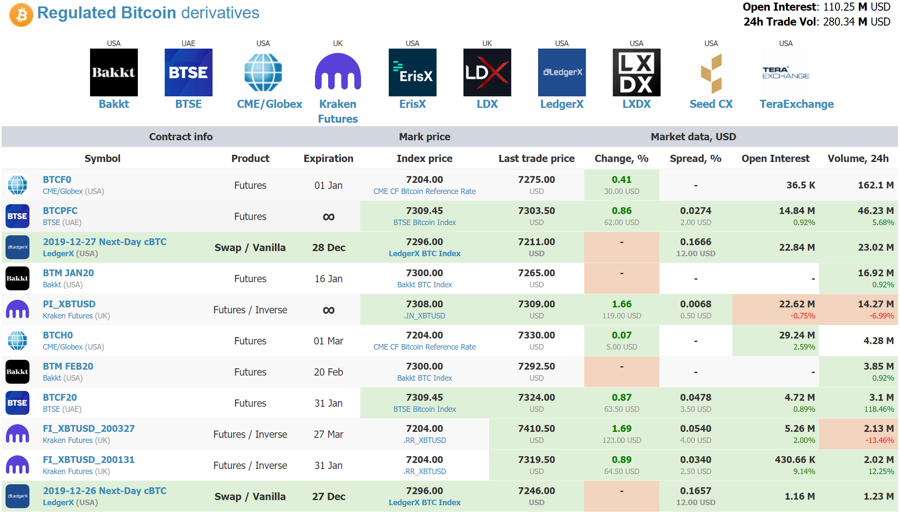Viewport: 900px width, 512px height.
Task: Select the LDX exchange logo
Action: click(486, 72)
